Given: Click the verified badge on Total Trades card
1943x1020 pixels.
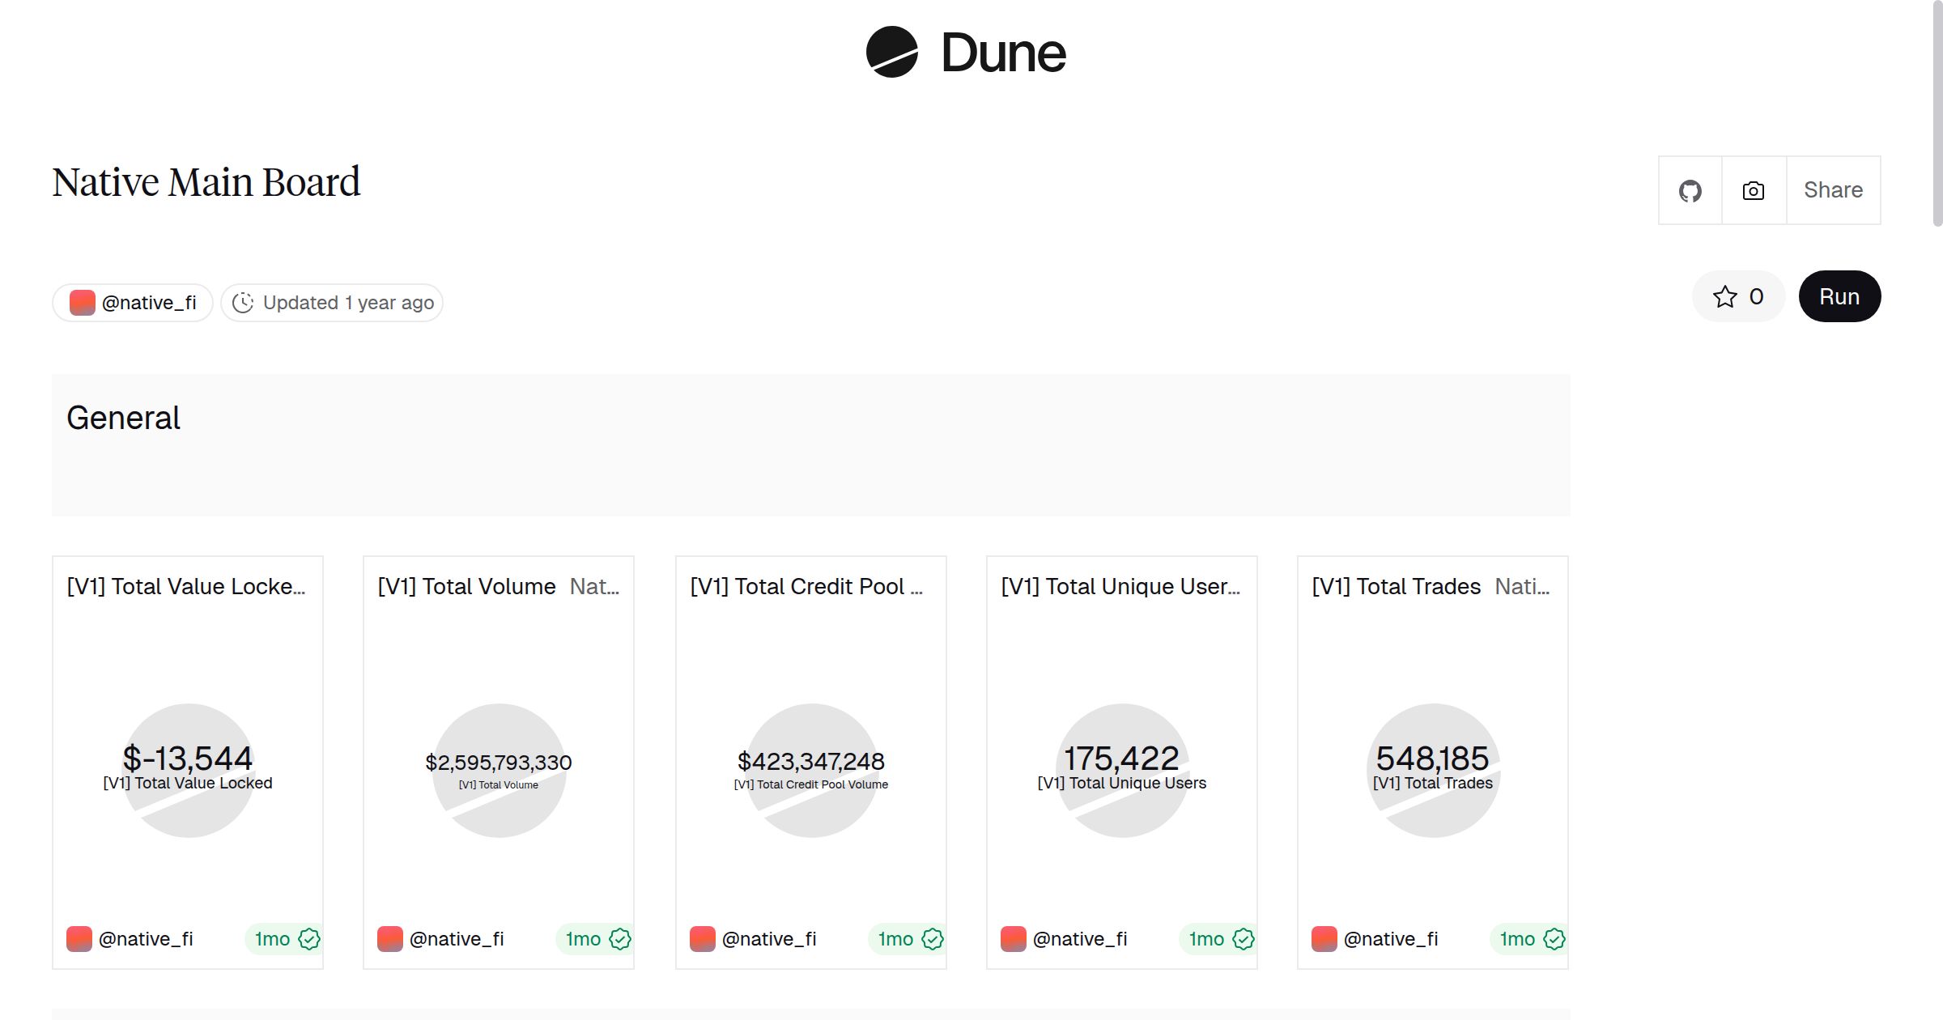Looking at the screenshot, I should (x=1554, y=939).
